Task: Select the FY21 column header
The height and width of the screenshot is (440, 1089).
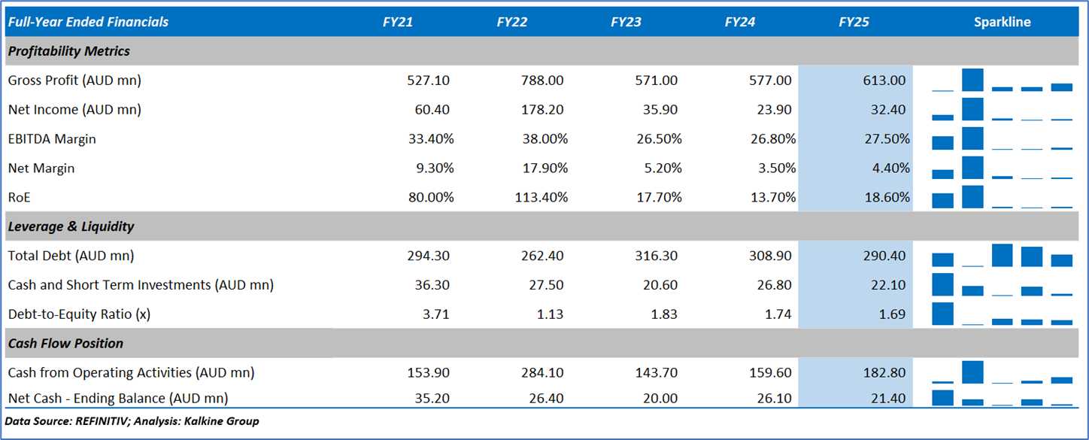Action: 397,22
